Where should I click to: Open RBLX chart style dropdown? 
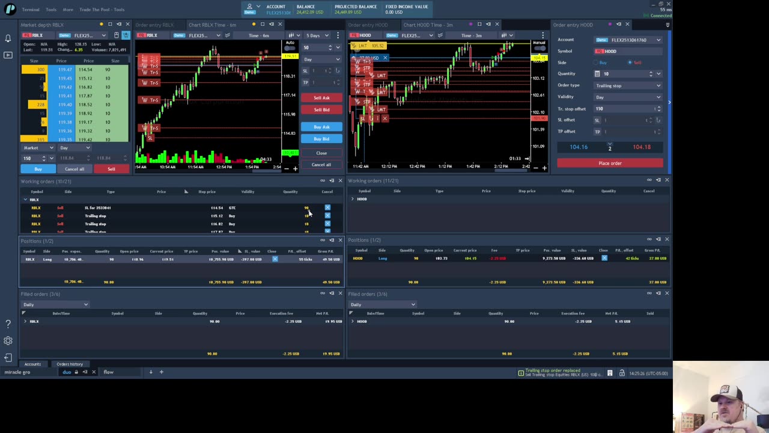click(294, 35)
